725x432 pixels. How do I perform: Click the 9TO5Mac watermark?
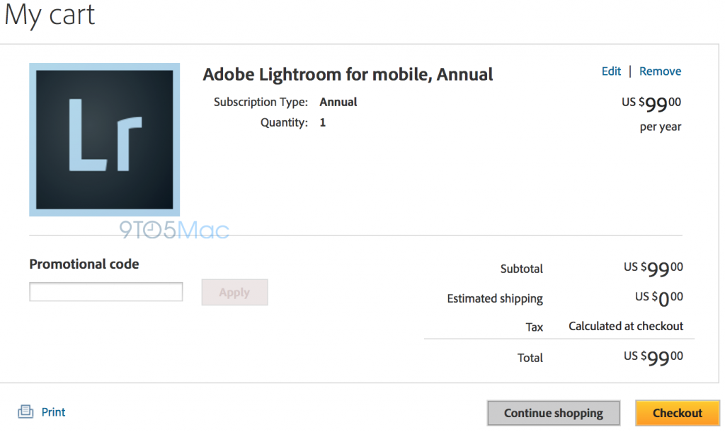[x=172, y=229]
